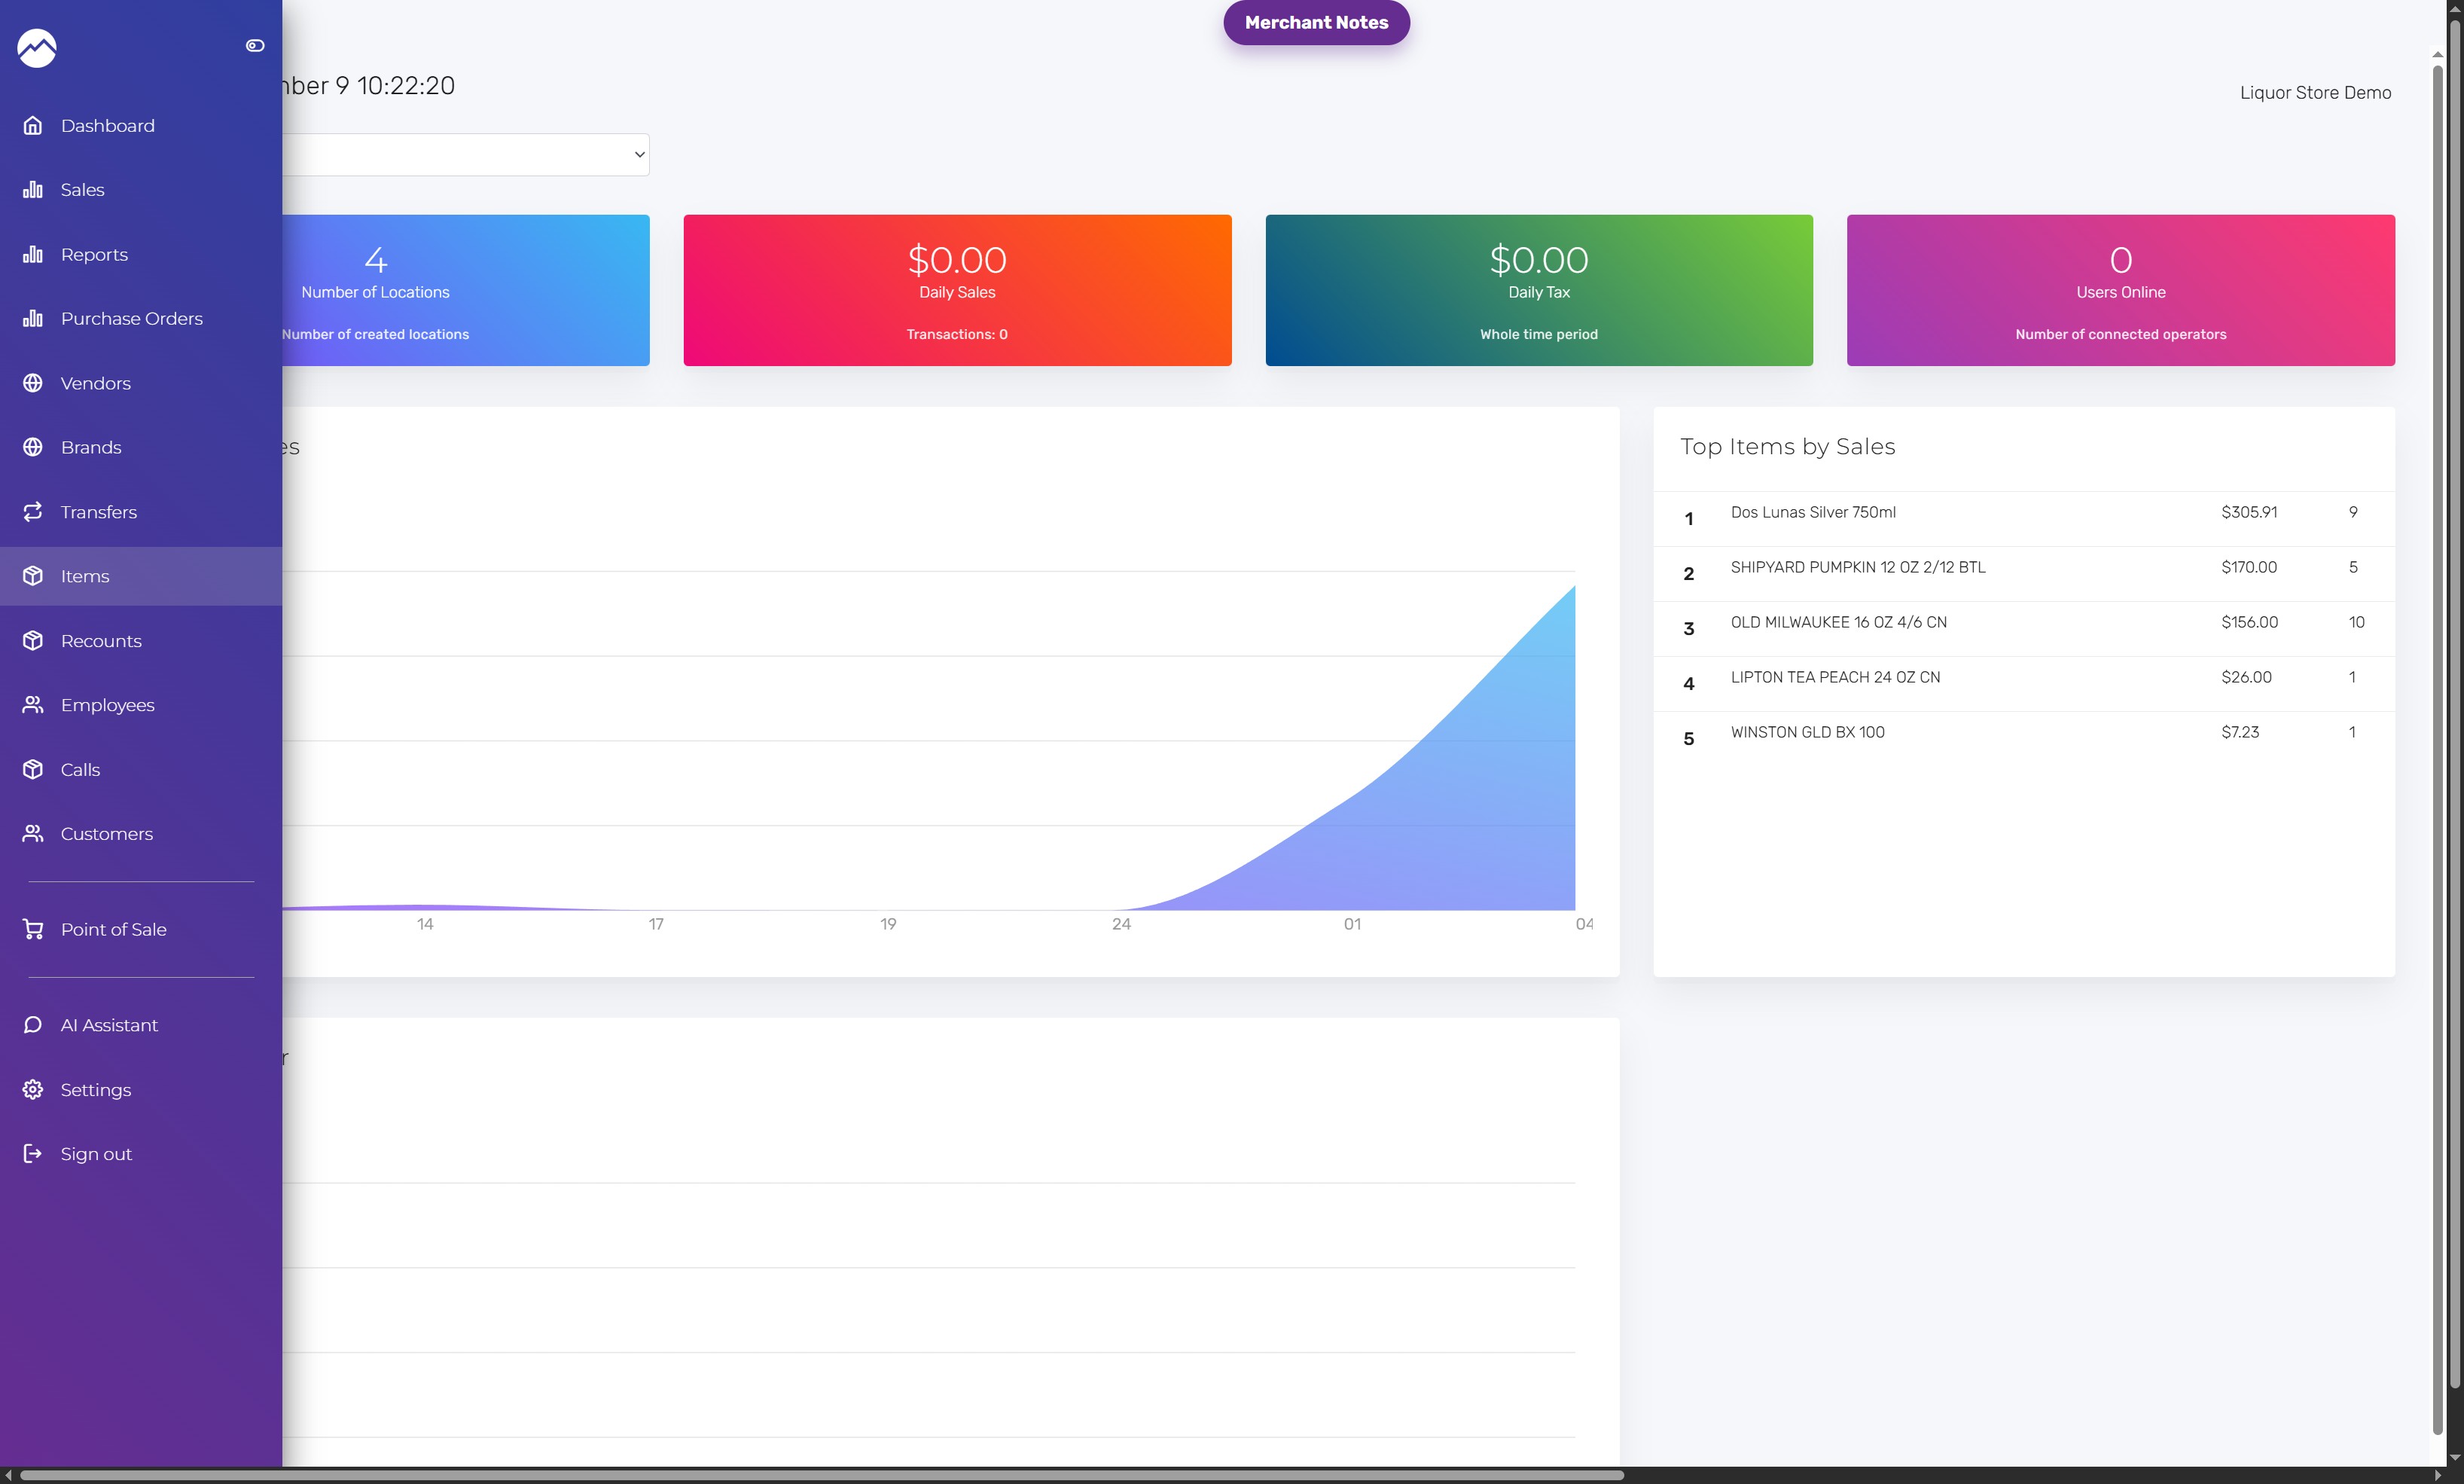Click the Sales bar chart icon
The width and height of the screenshot is (2464, 1484).
click(x=33, y=189)
